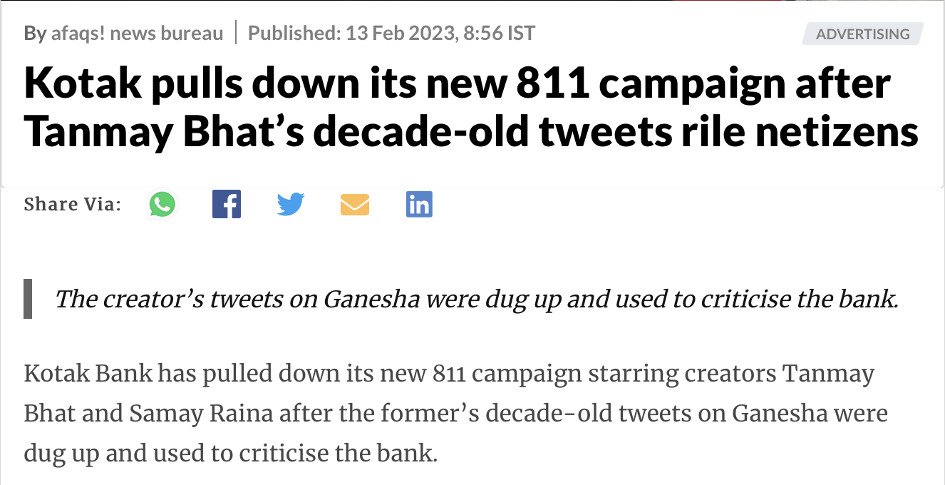Share the article by email envelope icon
945x485 pixels.
coord(355,205)
